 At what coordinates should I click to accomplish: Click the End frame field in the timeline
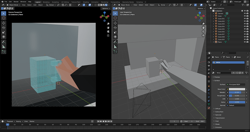(x=199, y=122)
